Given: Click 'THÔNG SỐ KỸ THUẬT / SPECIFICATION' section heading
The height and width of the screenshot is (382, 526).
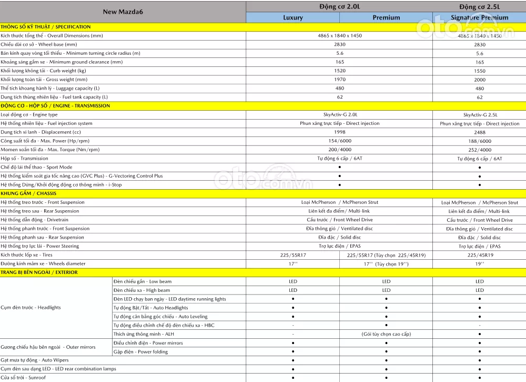Looking at the screenshot, I should click(46, 27).
